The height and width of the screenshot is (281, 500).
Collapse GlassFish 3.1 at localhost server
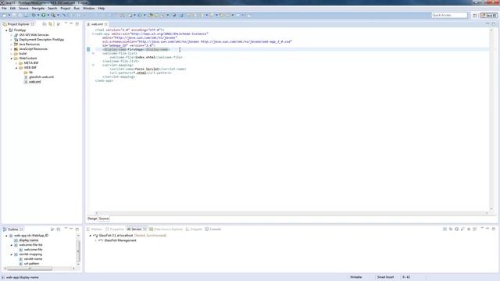tap(91, 236)
